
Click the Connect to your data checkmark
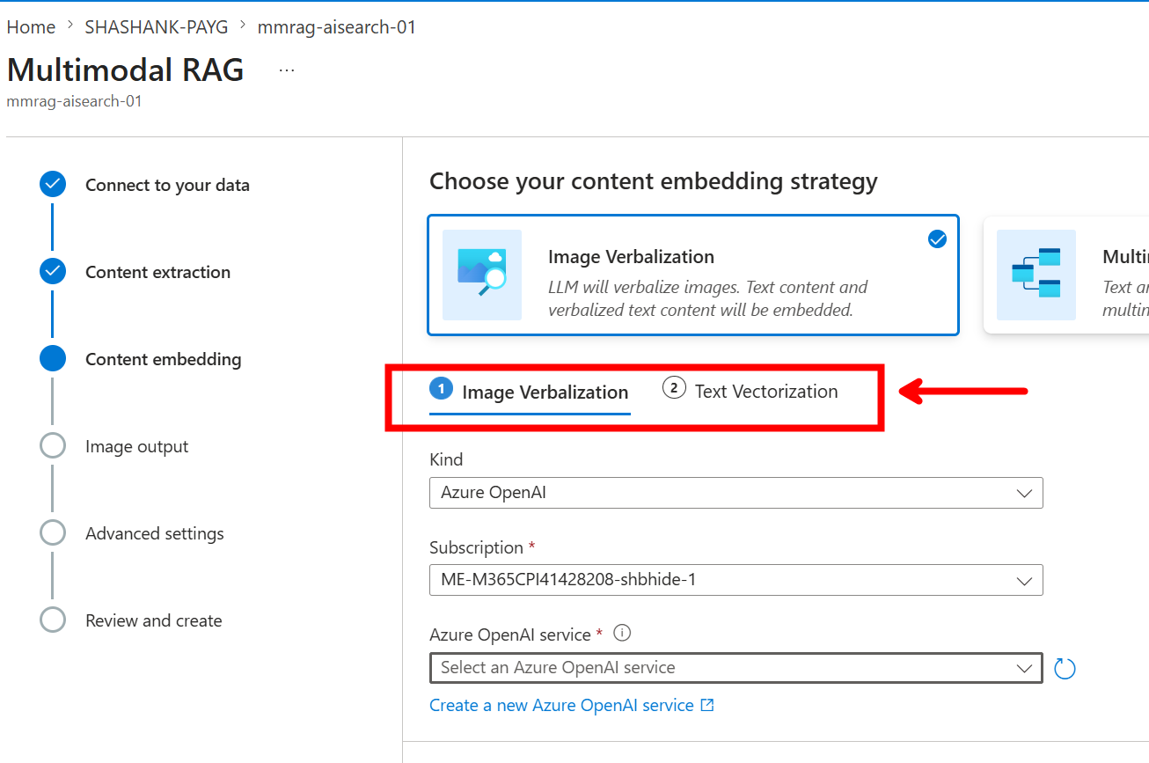[53, 185]
